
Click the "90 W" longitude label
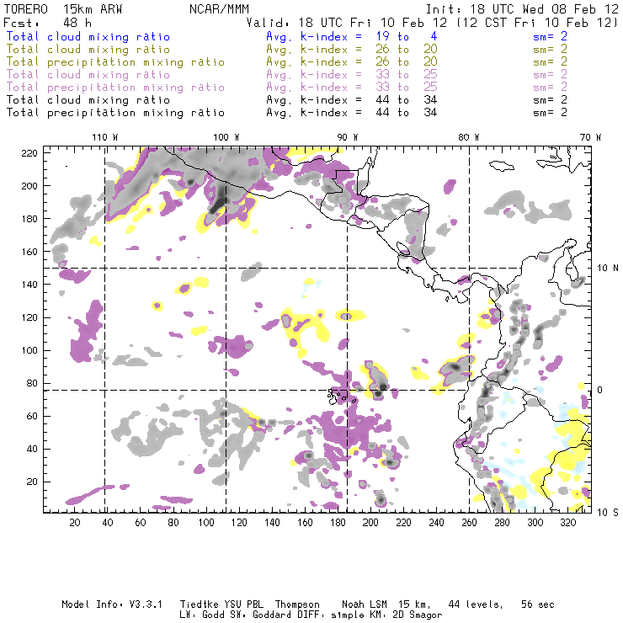pos(347,137)
